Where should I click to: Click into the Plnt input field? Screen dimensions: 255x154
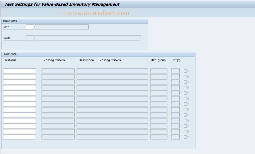coord(30,27)
